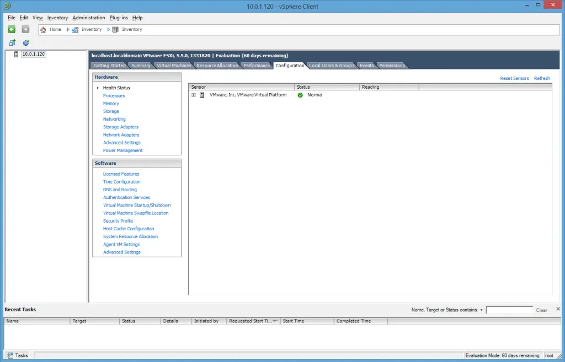
Task: Click the new inventory object icon below the toolbar
Action: [12, 42]
